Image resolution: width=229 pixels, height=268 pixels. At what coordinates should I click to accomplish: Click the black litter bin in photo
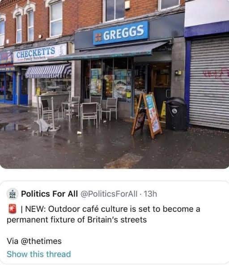[176, 114]
